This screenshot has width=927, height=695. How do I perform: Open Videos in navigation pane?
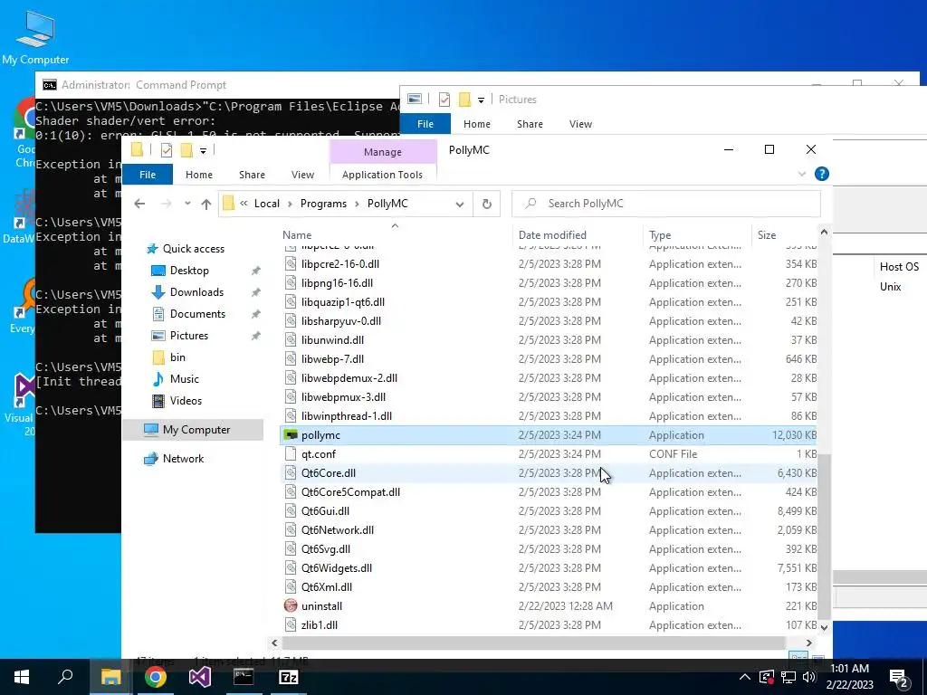[186, 401]
